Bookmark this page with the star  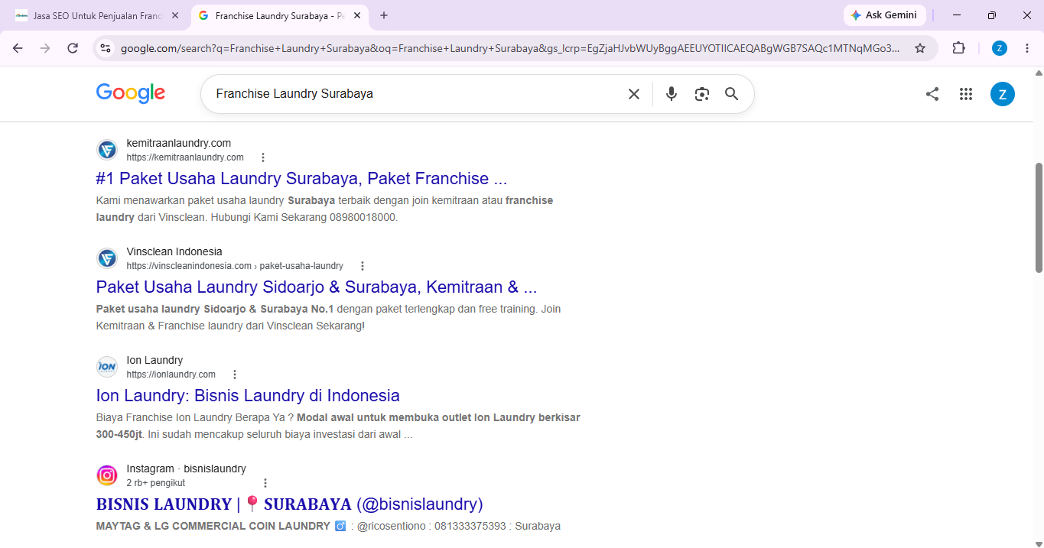[x=920, y=48]
